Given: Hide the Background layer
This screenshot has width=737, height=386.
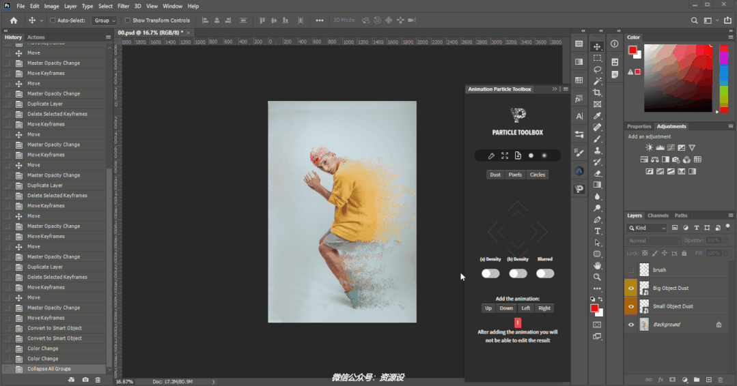Looking at the screenshot, I should point(630,325).
